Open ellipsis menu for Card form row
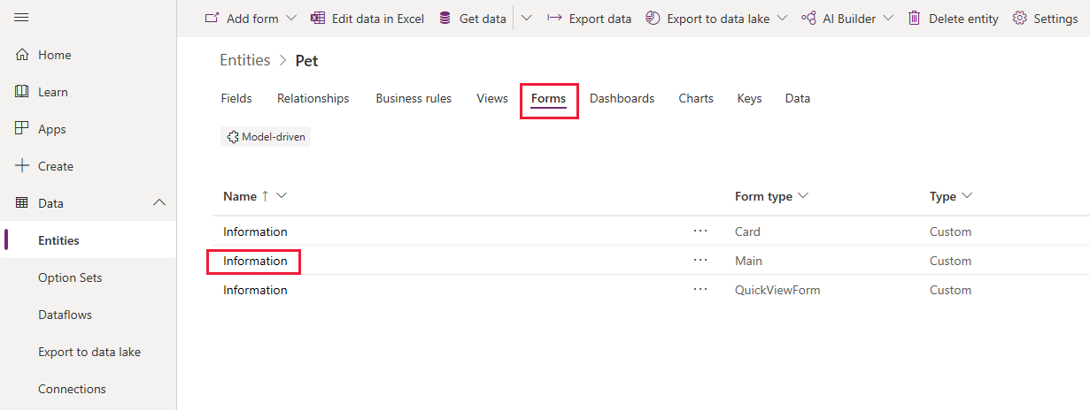The height and width of the screenshot is (410, 1090). click(x=700, y=232)
